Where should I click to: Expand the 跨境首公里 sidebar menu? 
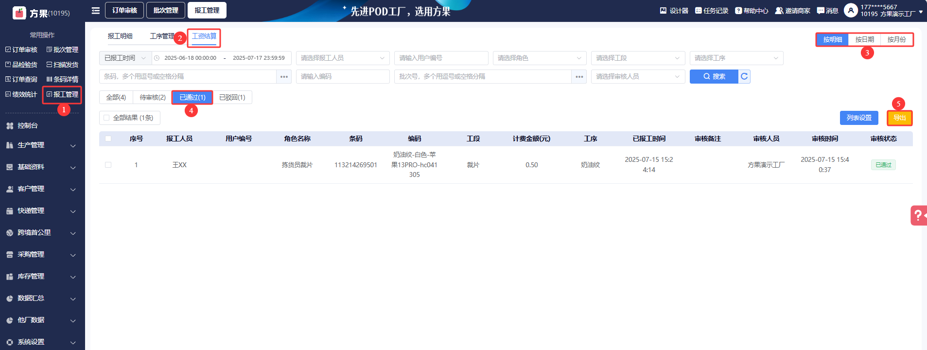[42, 233]
